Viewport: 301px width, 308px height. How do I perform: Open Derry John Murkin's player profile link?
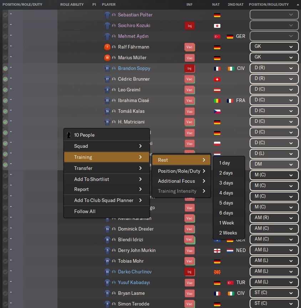(137, 251)
